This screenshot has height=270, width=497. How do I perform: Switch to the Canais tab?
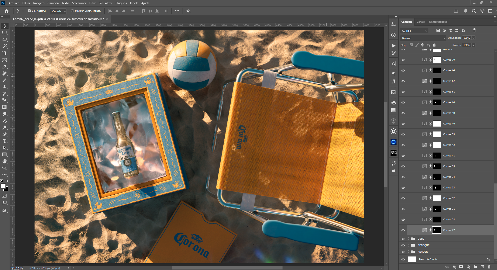coord(420,22)
